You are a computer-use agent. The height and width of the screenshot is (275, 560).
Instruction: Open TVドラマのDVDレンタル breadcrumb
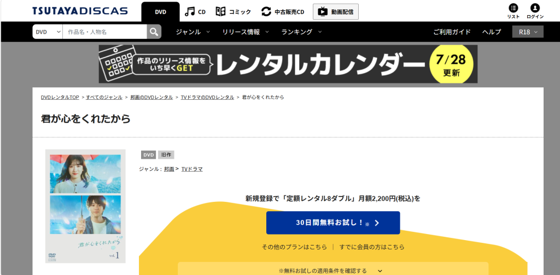(x=207, y=97)
